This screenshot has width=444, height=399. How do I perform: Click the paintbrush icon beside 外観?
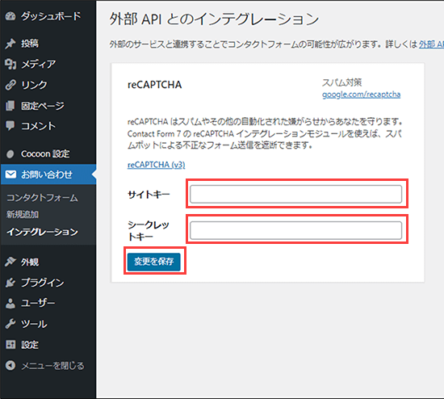tap(10, 262)
